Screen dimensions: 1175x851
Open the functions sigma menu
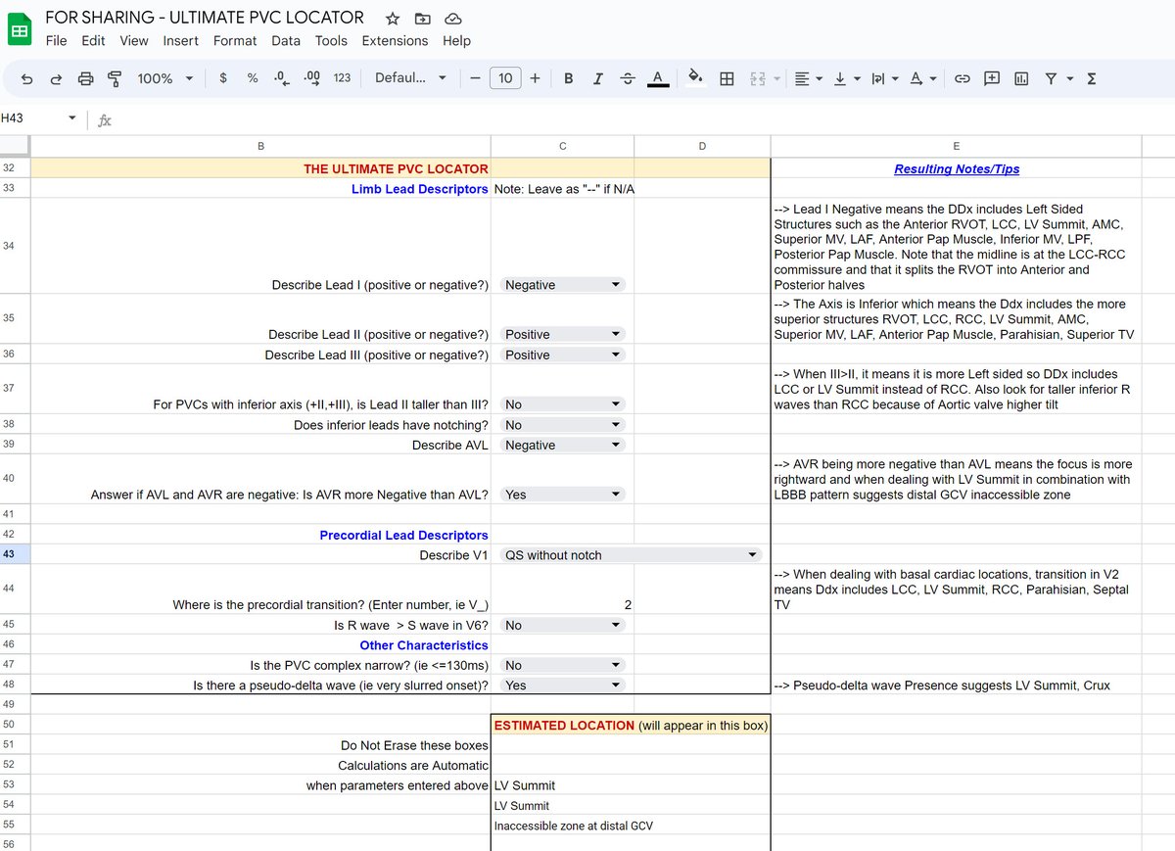[x=1090, y=78]
